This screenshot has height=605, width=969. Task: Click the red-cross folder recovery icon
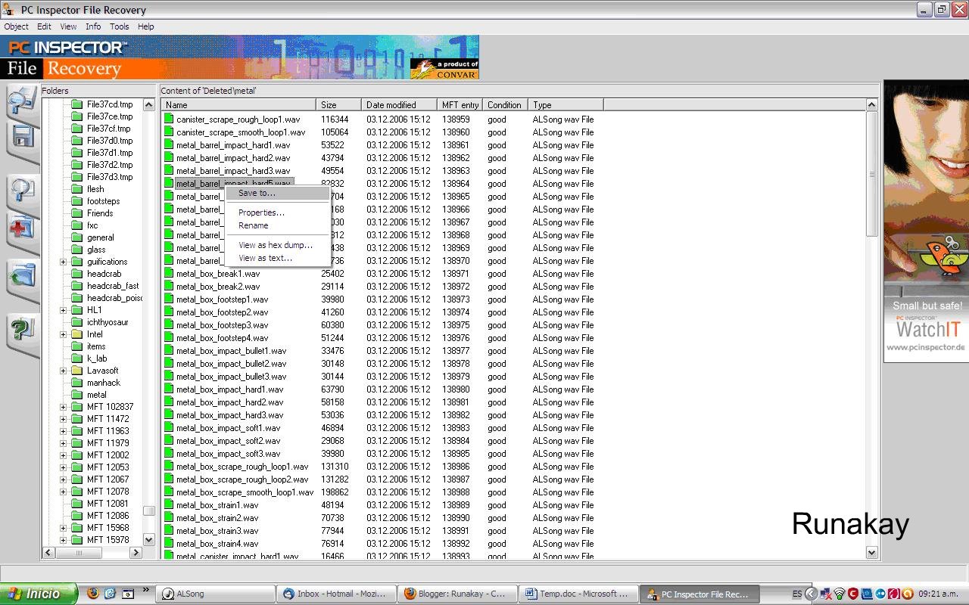tap(23, 229)
